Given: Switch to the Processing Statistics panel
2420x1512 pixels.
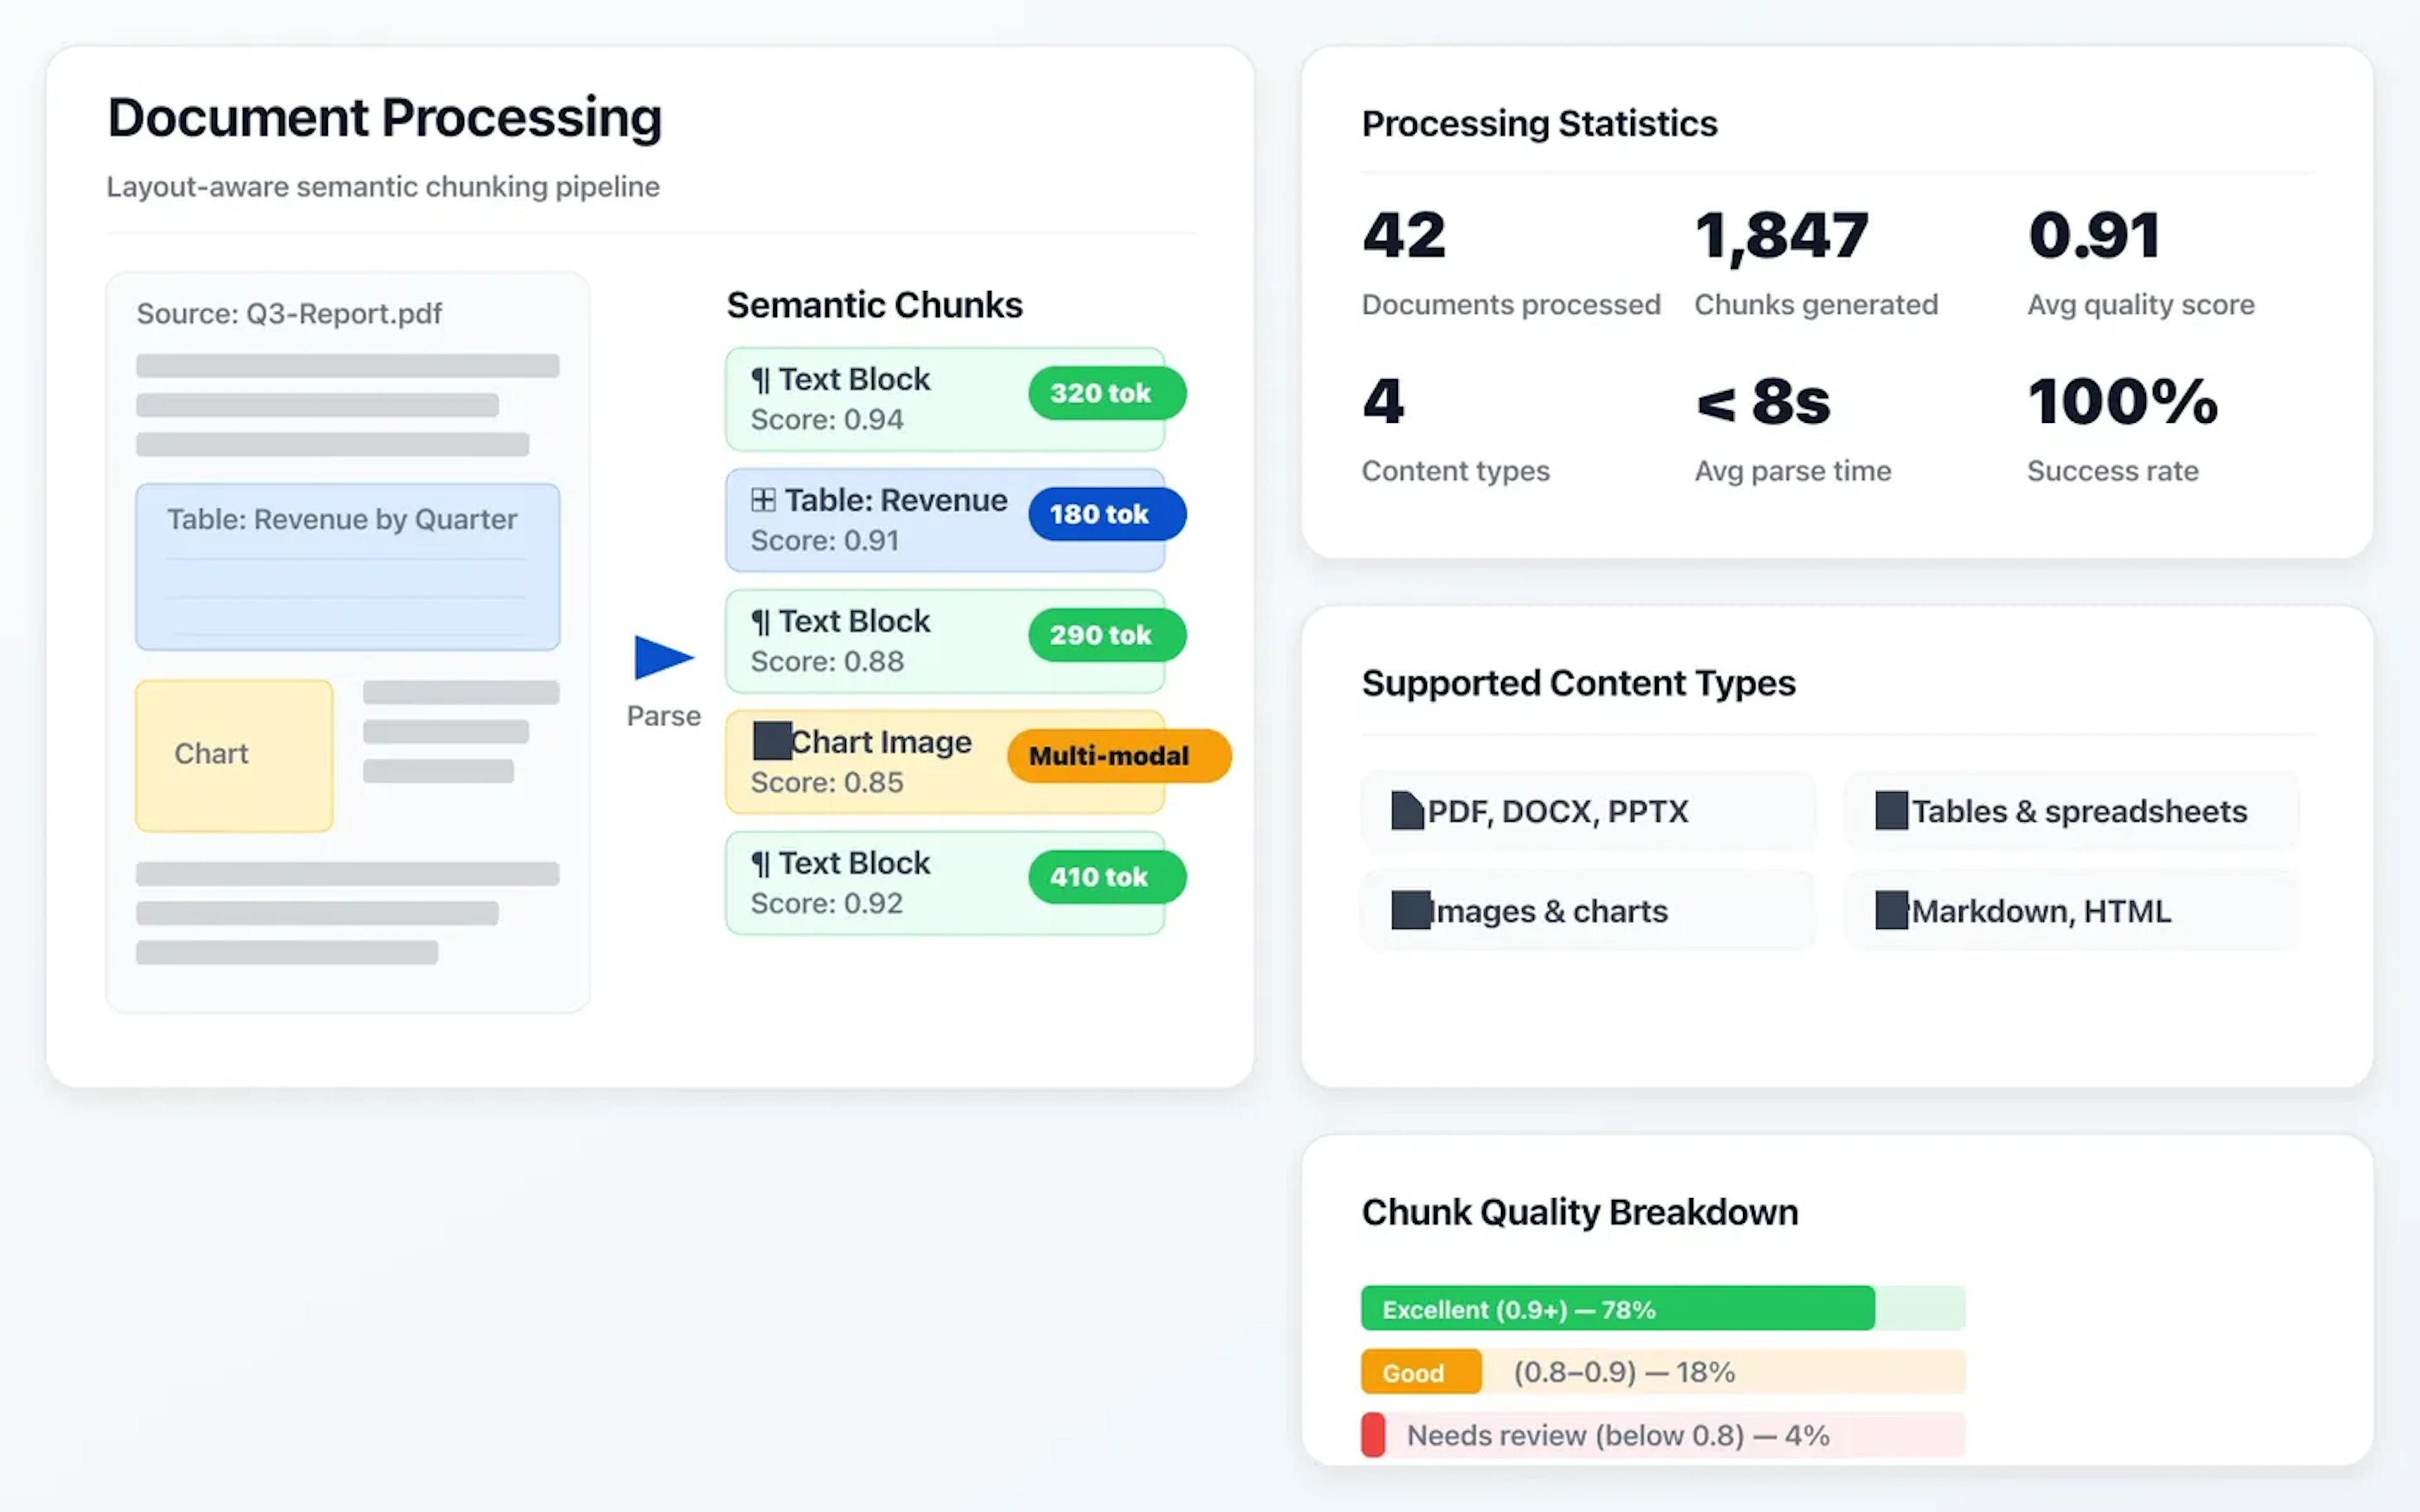Looking at the screenshot, I should [x=1539, y=123].
